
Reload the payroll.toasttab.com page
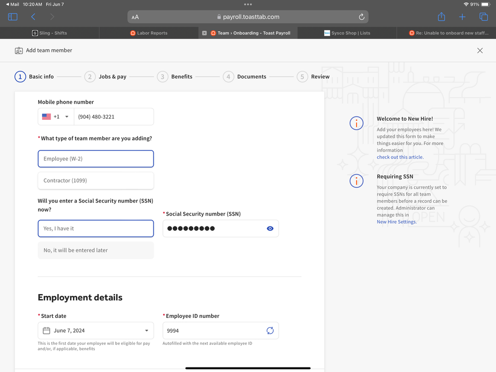click(361, 17)
